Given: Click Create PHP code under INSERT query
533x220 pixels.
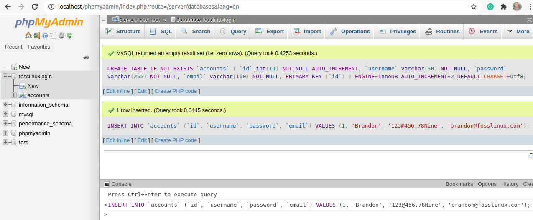Looking at the screenshot, I should [176, 140].
